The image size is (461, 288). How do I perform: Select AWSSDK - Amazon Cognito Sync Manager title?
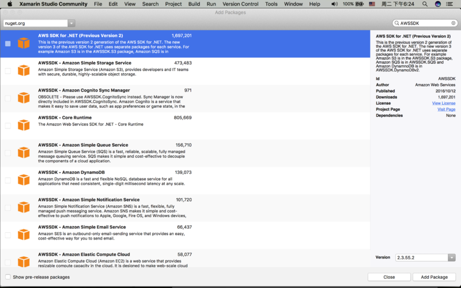click(x=84, y=90)
